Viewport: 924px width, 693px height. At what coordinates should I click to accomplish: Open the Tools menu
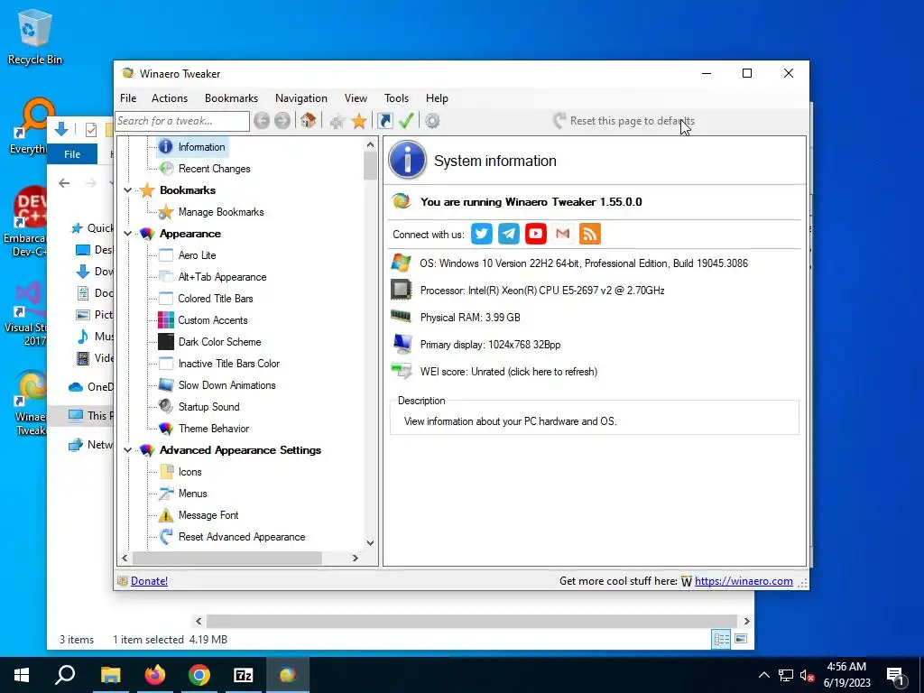tap(397, 98)
